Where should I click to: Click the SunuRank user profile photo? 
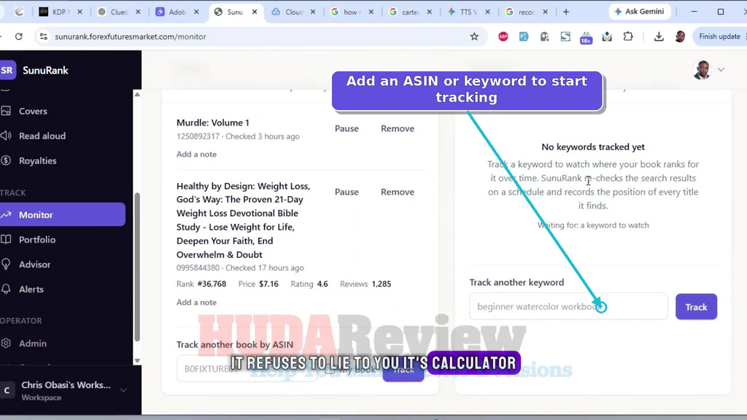pos(701,70)
